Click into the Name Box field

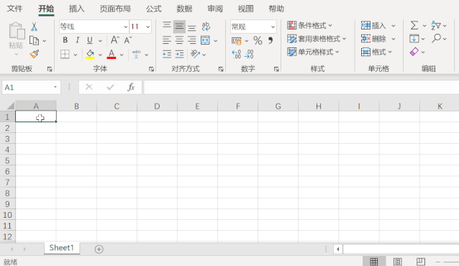tap(28, 87)
